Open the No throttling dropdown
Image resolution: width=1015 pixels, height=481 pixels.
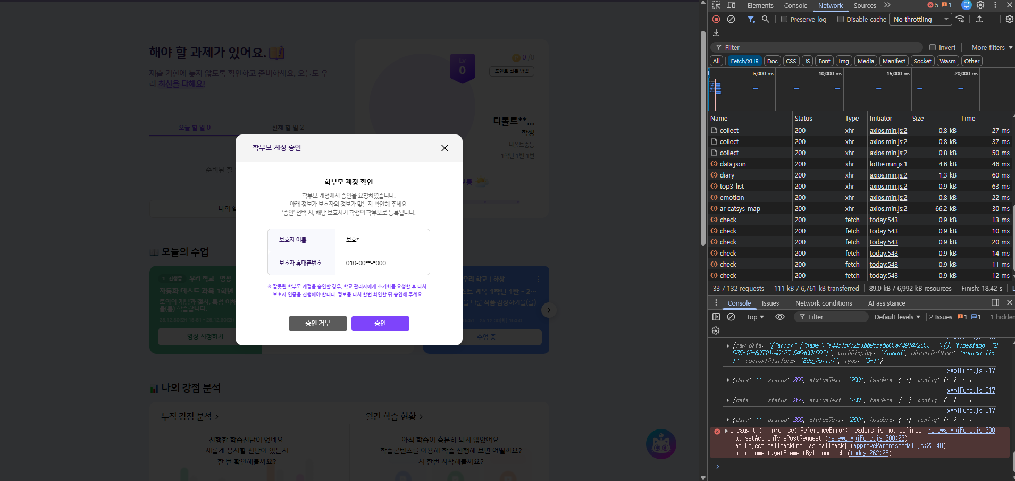[920, 19]
